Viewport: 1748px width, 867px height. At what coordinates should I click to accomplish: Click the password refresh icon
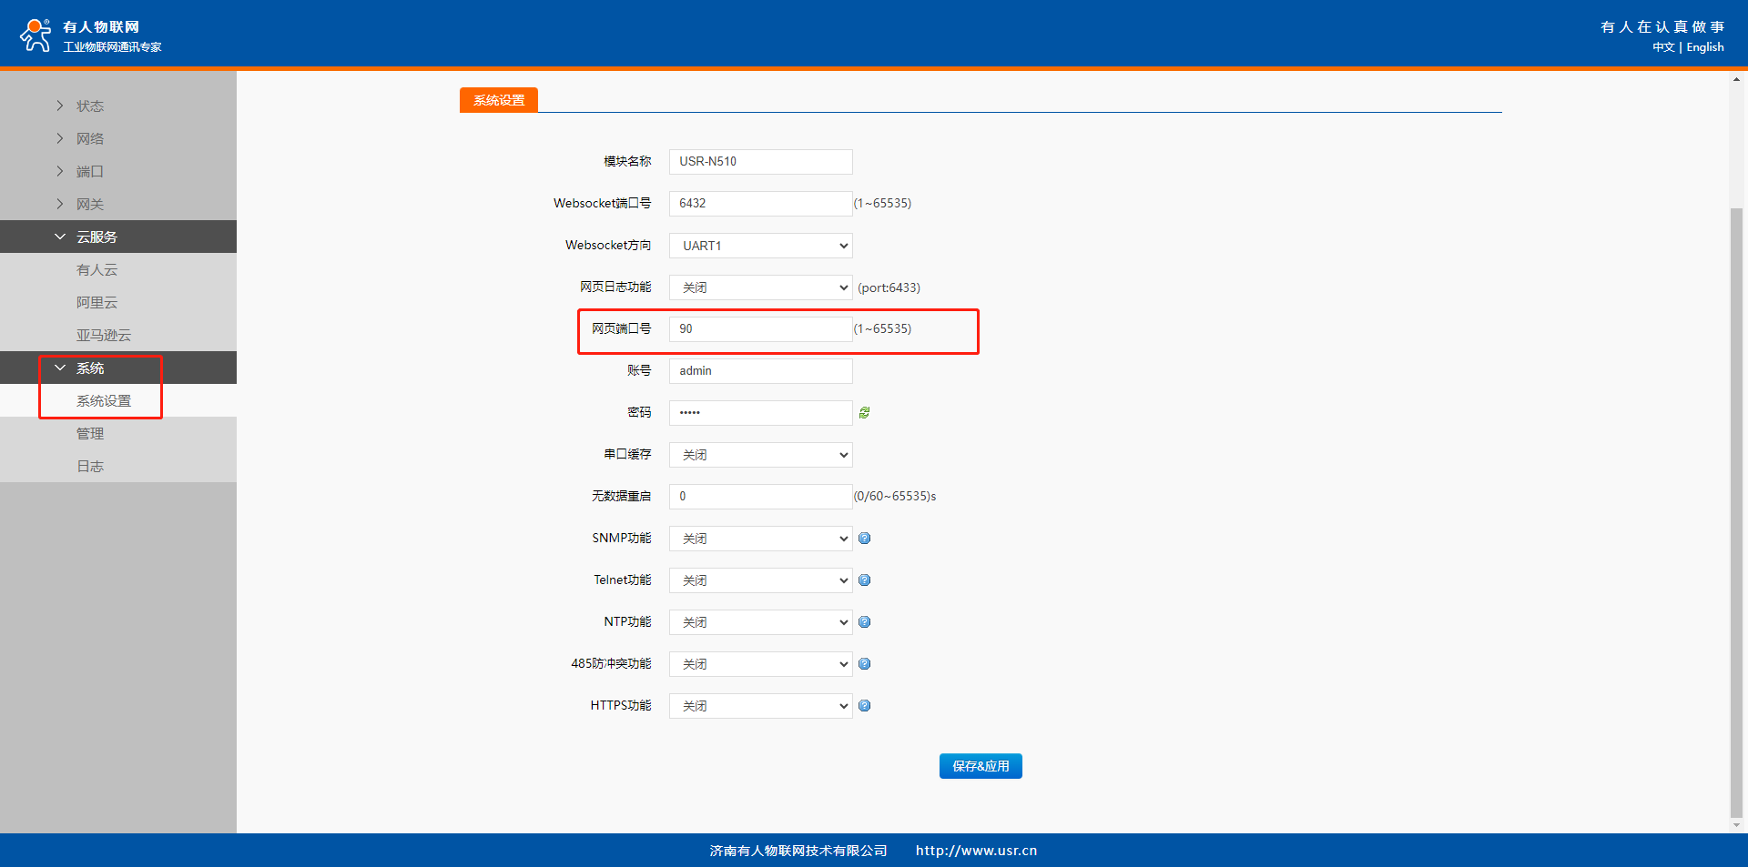click(864, 413)
